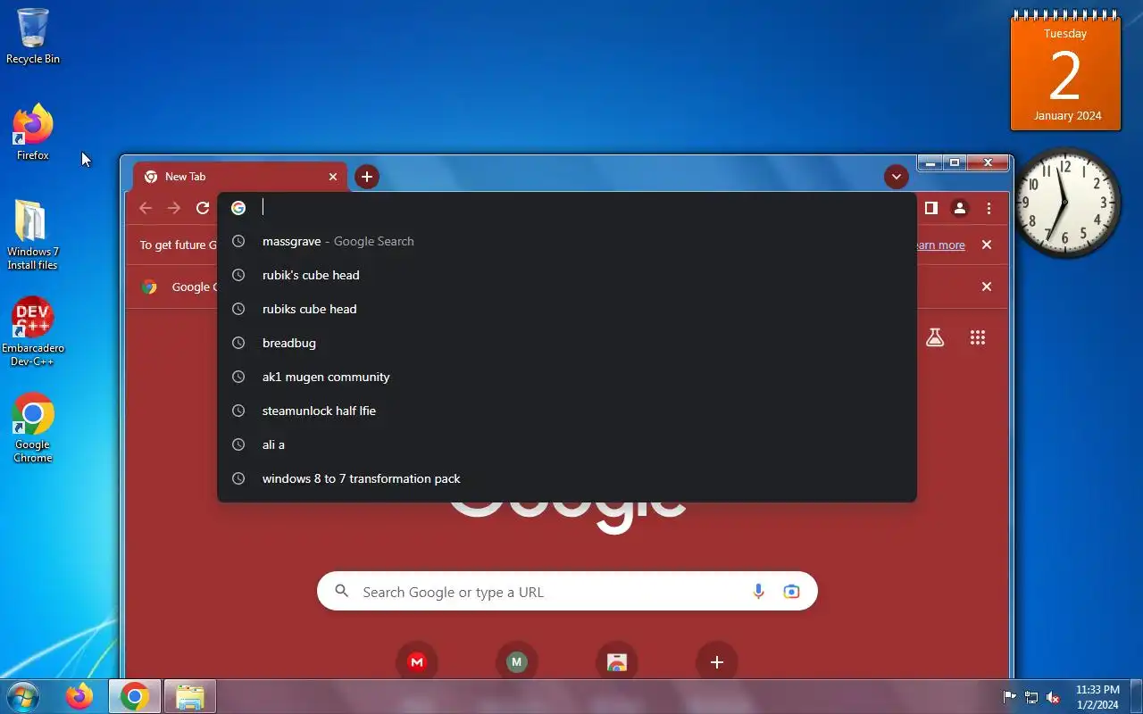Select the rubiks cube head suggestion
This screenshot has width=1143, height=714.
(567, 309)
